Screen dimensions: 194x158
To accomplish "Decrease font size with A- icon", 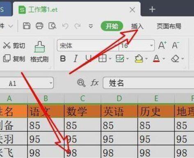I will 176,45.
